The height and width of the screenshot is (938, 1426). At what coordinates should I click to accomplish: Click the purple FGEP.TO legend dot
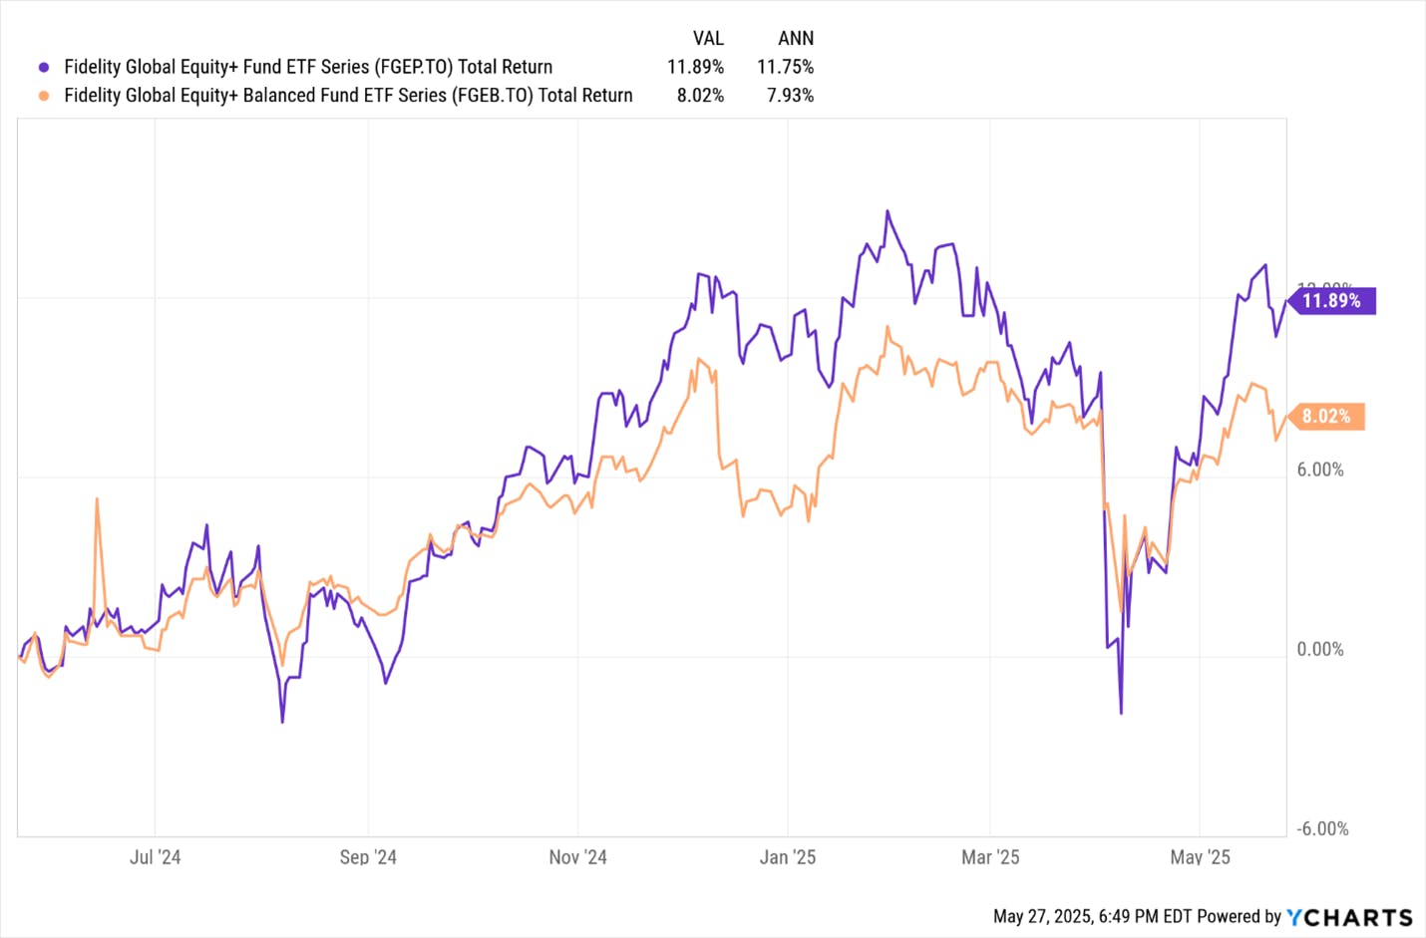[x=44, y=68]
